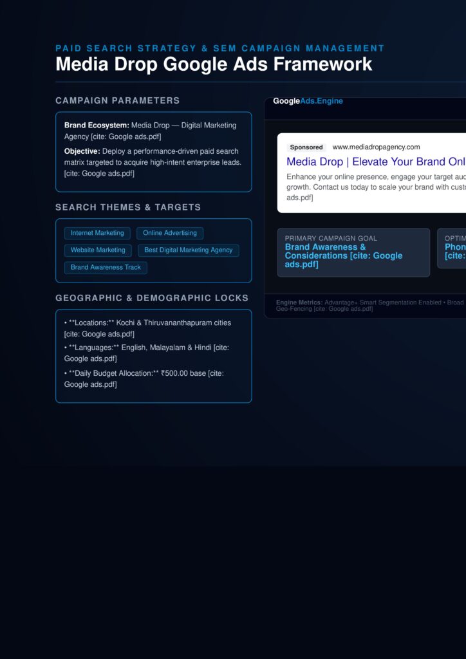Click the Internet Marketing tag

(97, 233)
